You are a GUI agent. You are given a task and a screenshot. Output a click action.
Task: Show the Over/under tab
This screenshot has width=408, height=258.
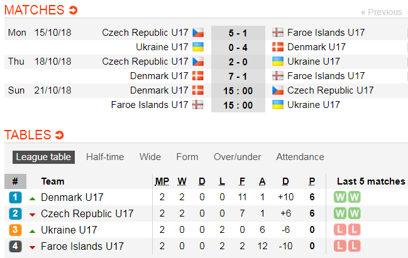click(237, 157)
